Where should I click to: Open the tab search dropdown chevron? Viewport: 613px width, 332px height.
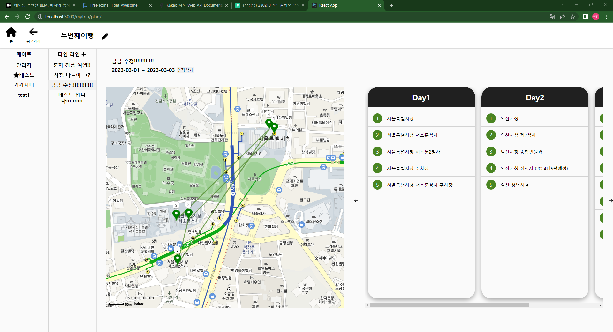562,5
